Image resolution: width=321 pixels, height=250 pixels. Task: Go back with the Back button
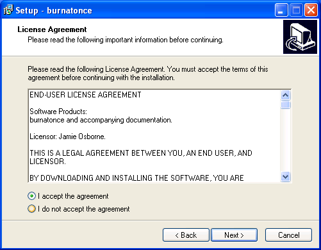coord(186,235)
